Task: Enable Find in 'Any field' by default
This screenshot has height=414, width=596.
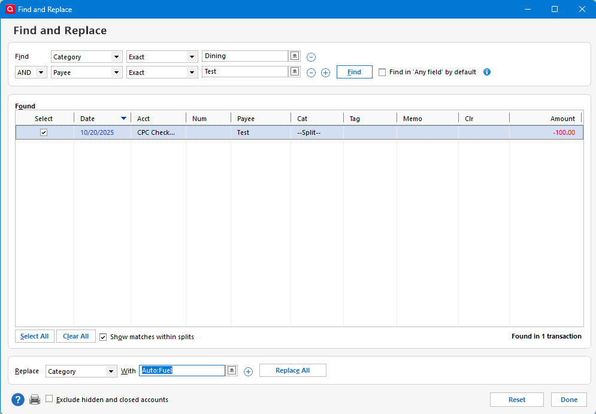Action: click(x=382, y=72)
